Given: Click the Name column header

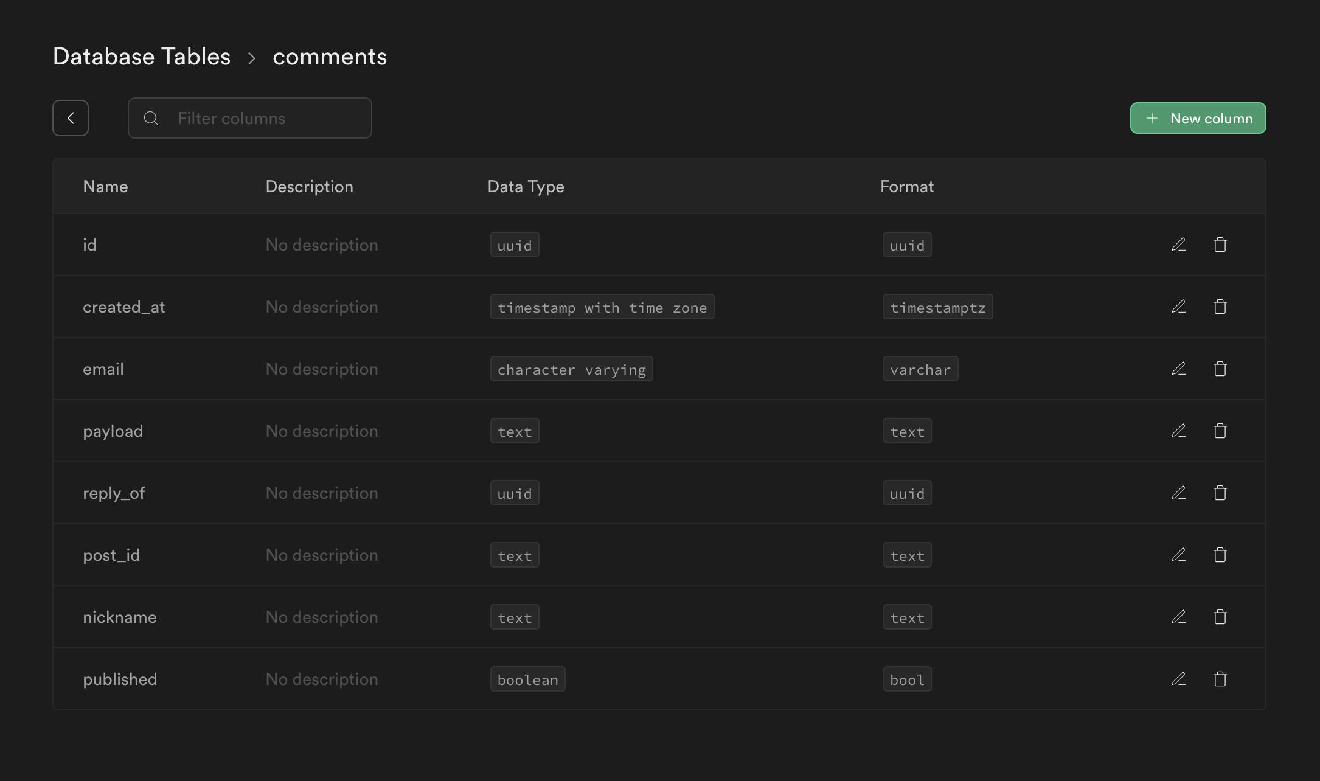Looking at the screenshot, I should click(x=105, y=187).
